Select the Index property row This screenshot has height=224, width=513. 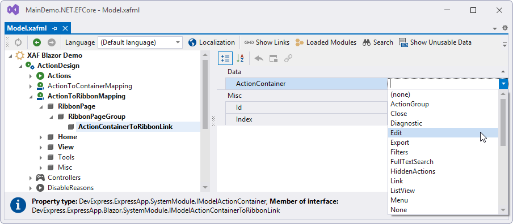[x=306, y=119]
